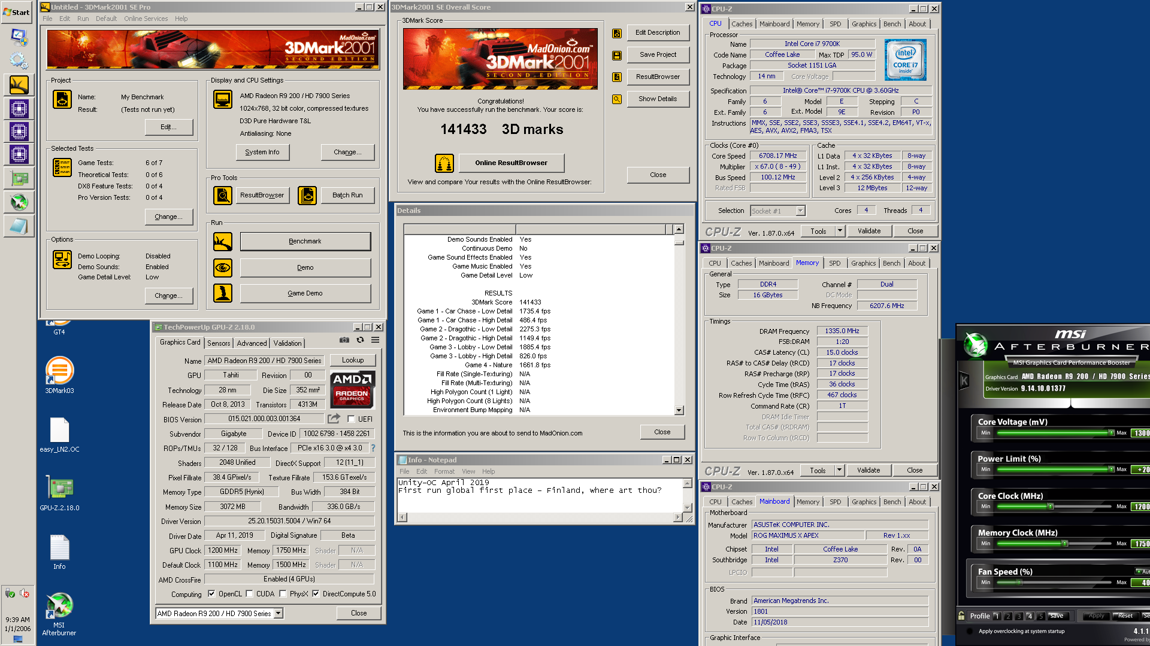The width and height of the screenshot is (1150, 646).
Task: Click the eye icon beside the Demo button
Action: click(223, 267)
